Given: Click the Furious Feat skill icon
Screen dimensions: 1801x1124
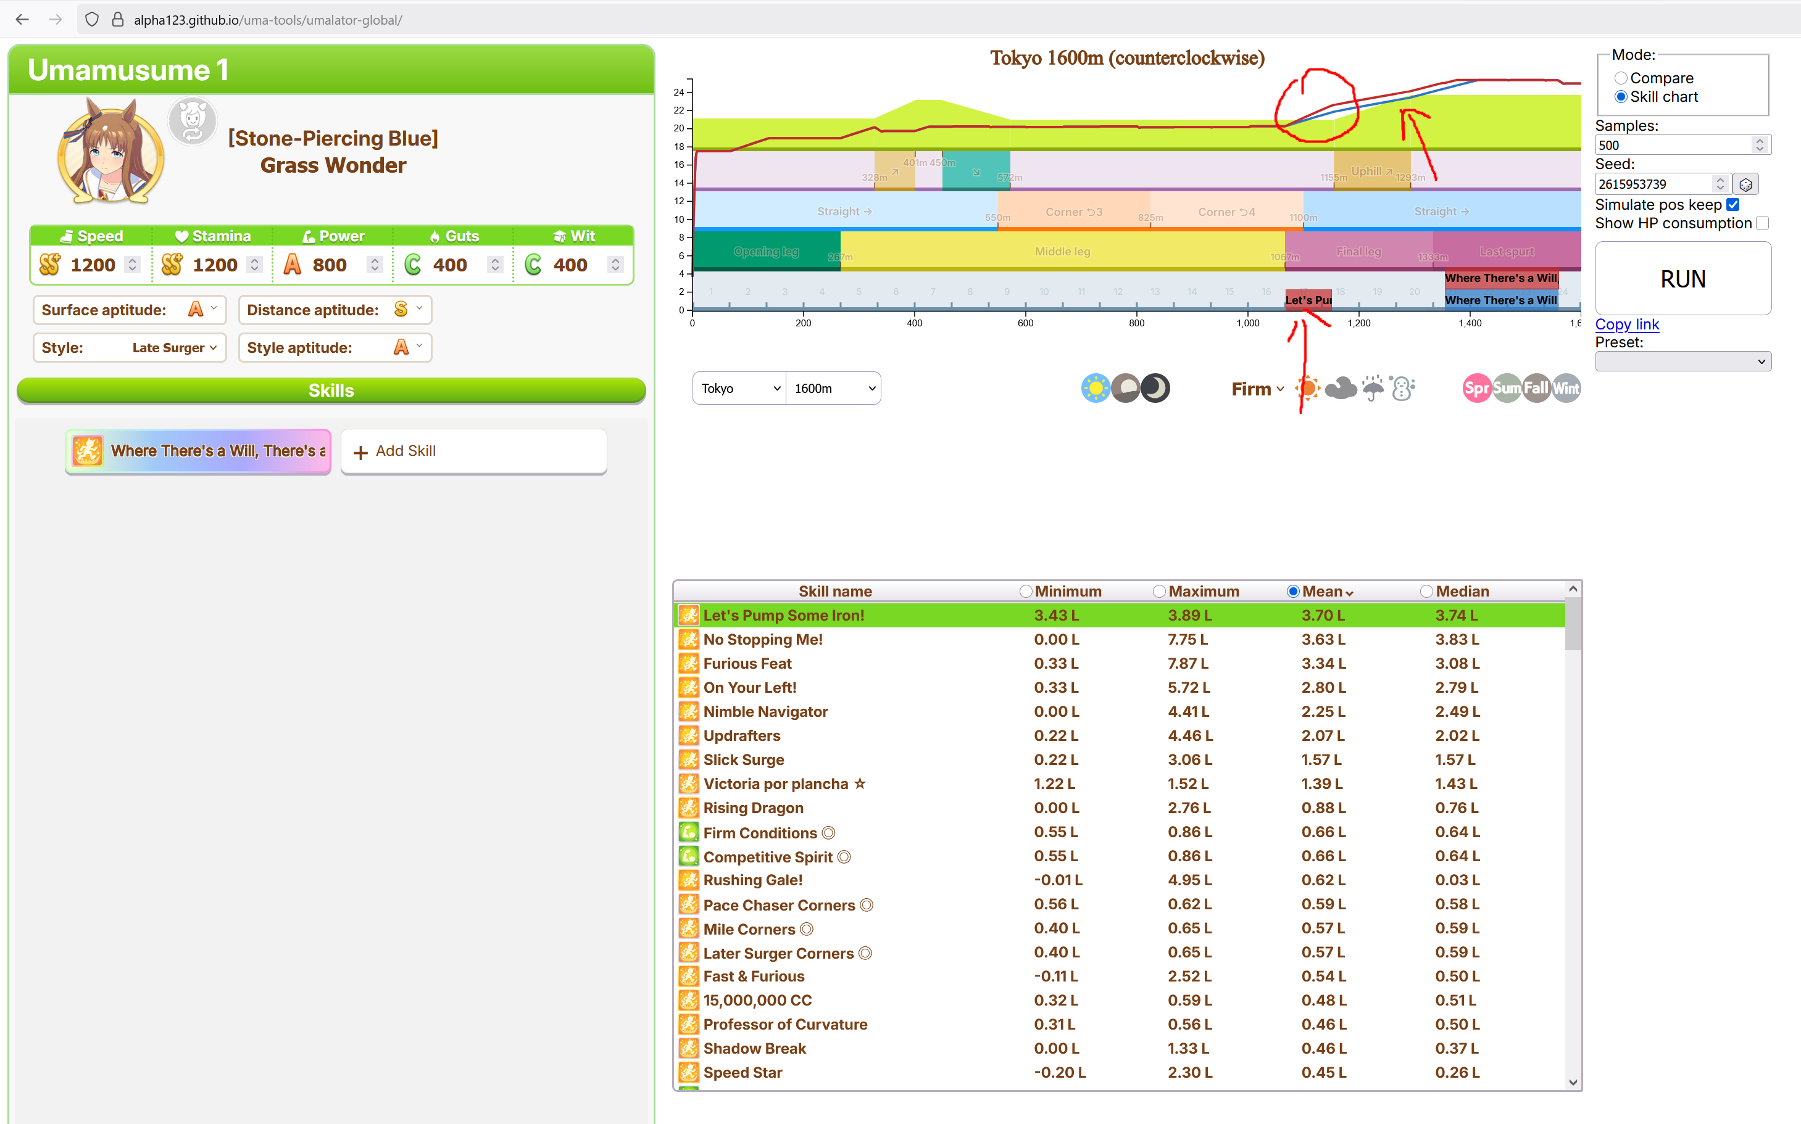Looking at the screenshot, I should pyautogui.click(x=689, y=663).
